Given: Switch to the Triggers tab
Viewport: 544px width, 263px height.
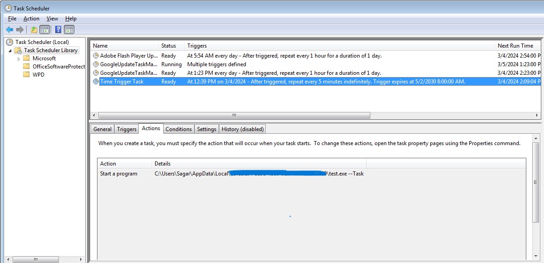Looking at the screenshot, I should click(126, 129).
